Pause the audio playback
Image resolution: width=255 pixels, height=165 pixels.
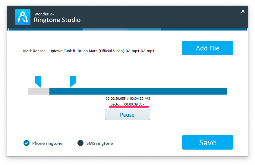click(x=127, y=115)
